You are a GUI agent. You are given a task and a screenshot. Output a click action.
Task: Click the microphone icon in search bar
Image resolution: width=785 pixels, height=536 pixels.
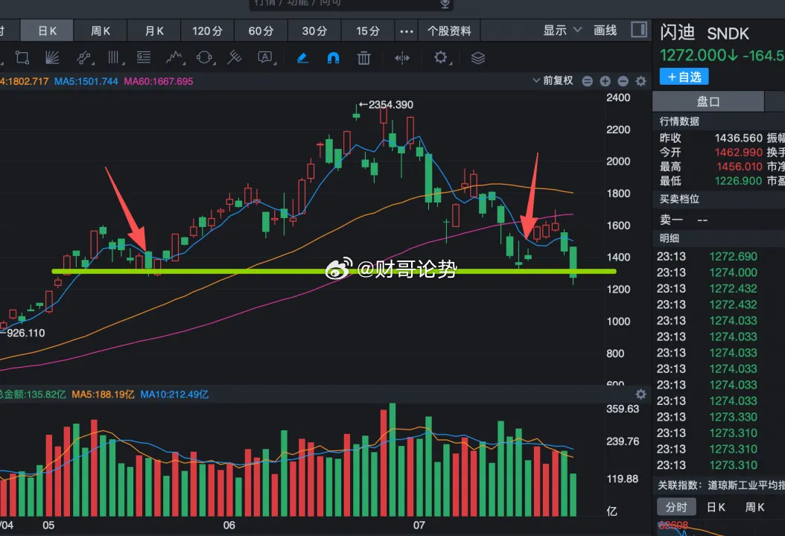click(x=445, y=4)
